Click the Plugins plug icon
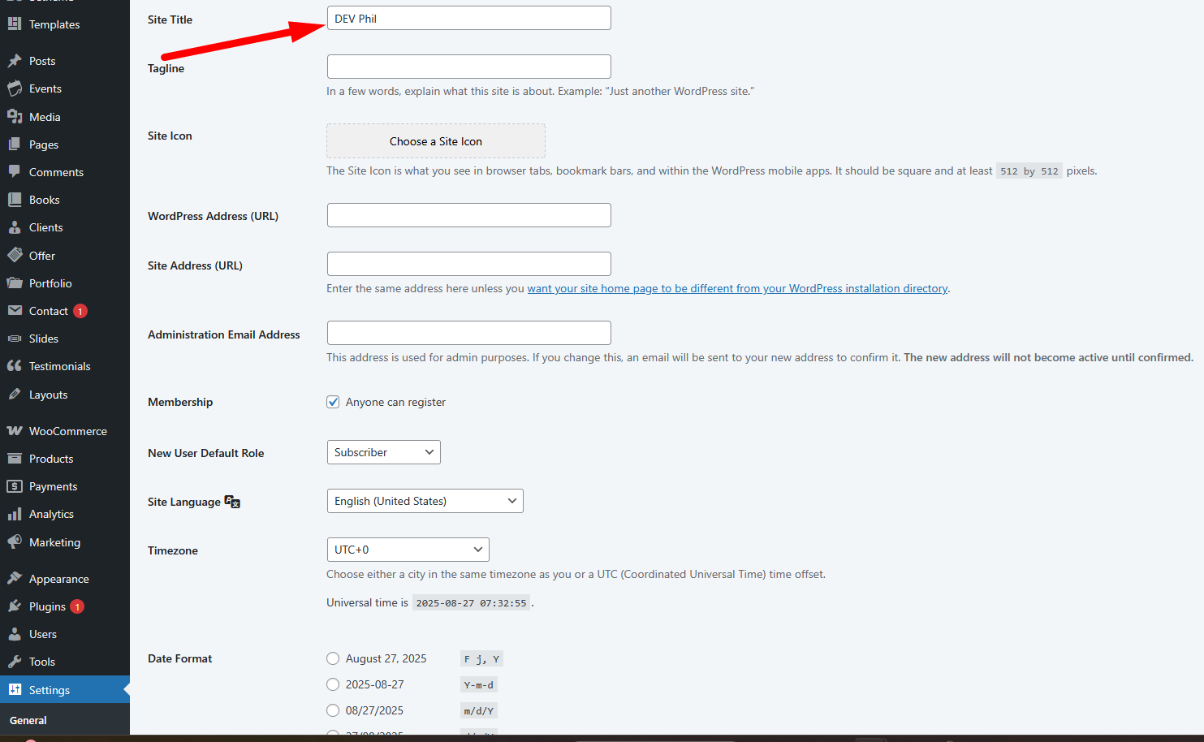1204x742 pixels. [15, 606]
